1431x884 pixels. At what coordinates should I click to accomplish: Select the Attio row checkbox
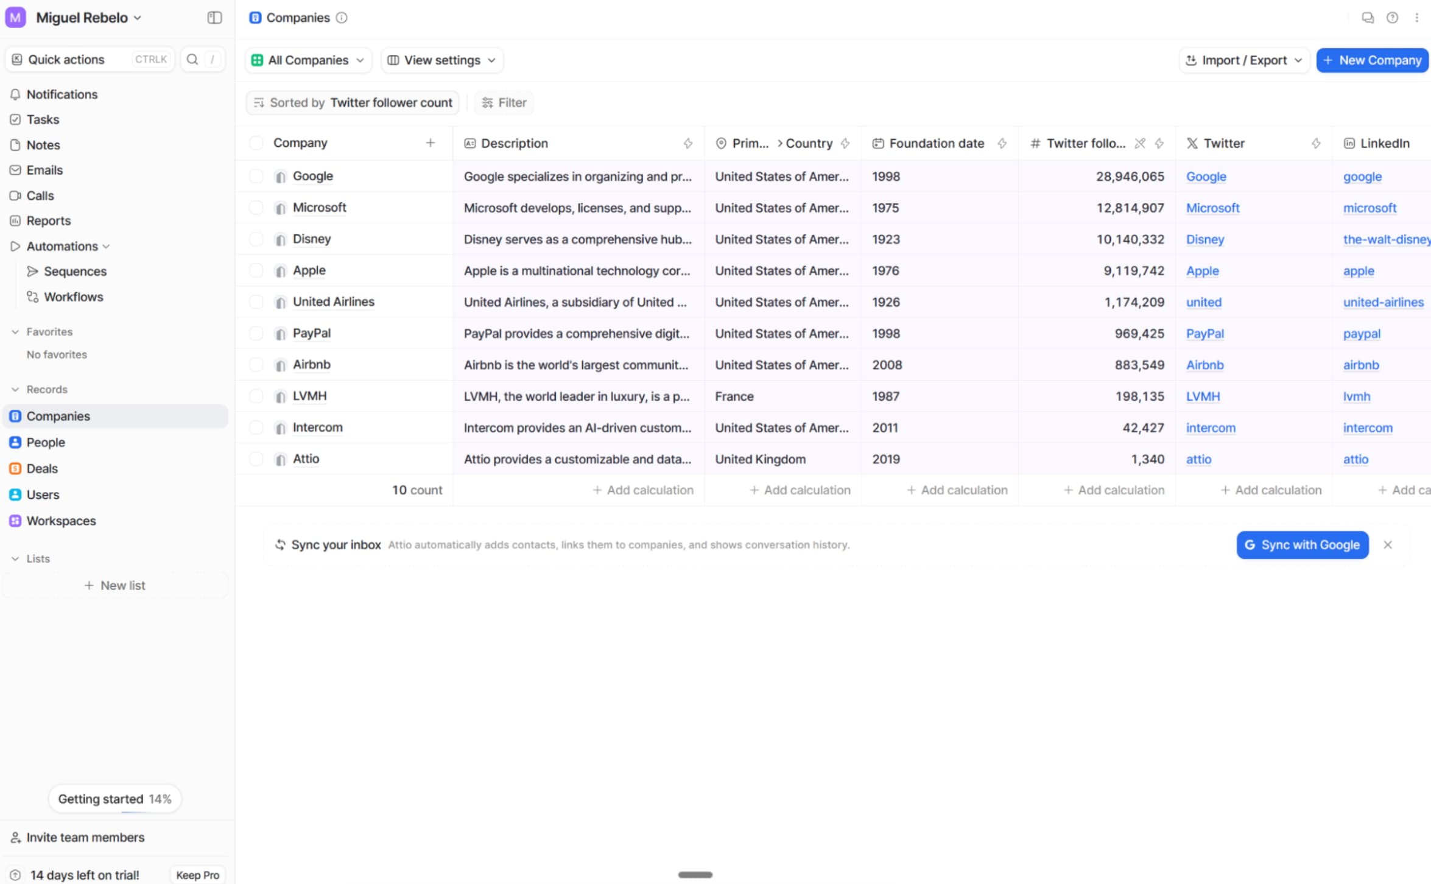coord(256,459)
